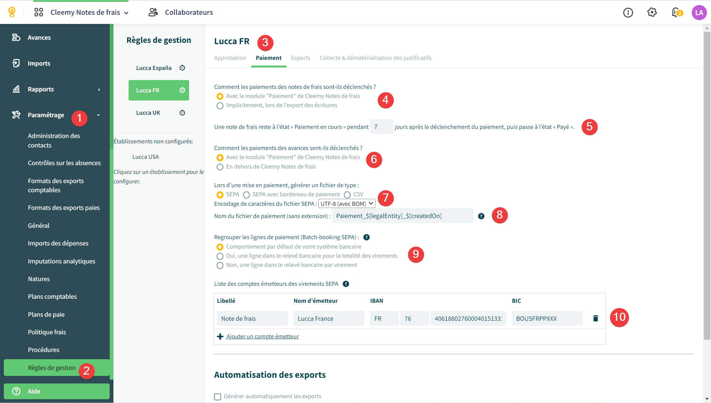
Task: Click the Aide question mark icon
Action: pyautogui.click(x=16, y=391)
